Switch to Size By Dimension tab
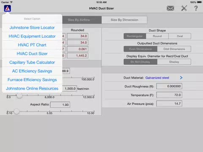The height and width of the screenshot is (152, 203). tap(124, 20)
